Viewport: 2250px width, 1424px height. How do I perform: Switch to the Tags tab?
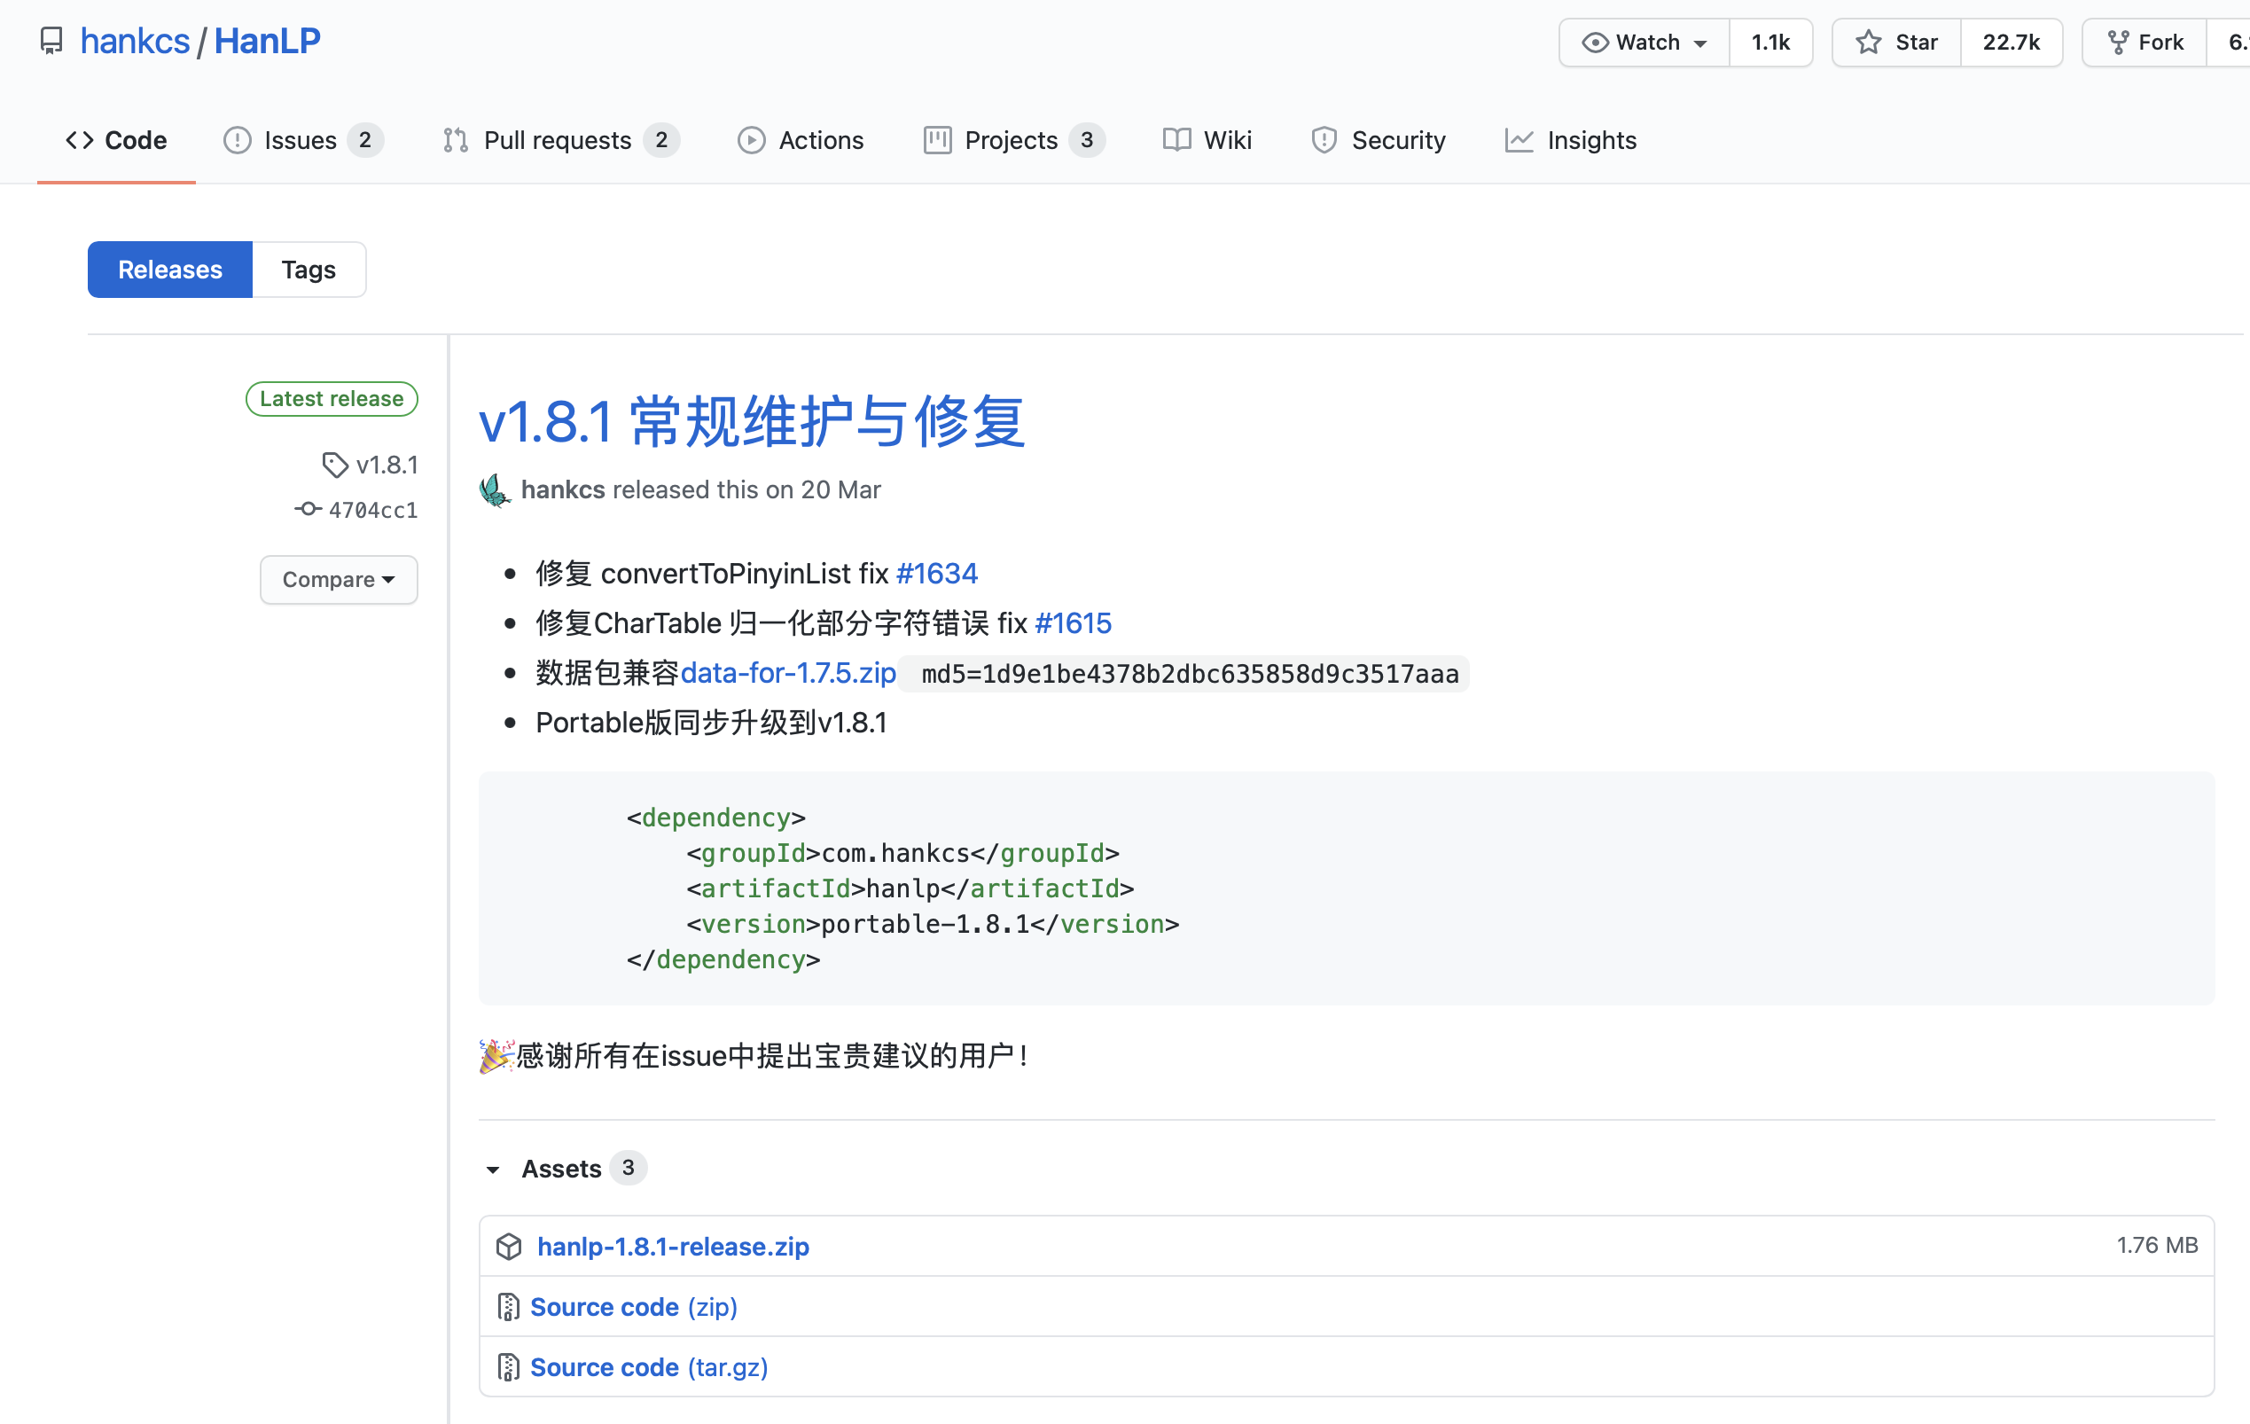coord(309,269)
